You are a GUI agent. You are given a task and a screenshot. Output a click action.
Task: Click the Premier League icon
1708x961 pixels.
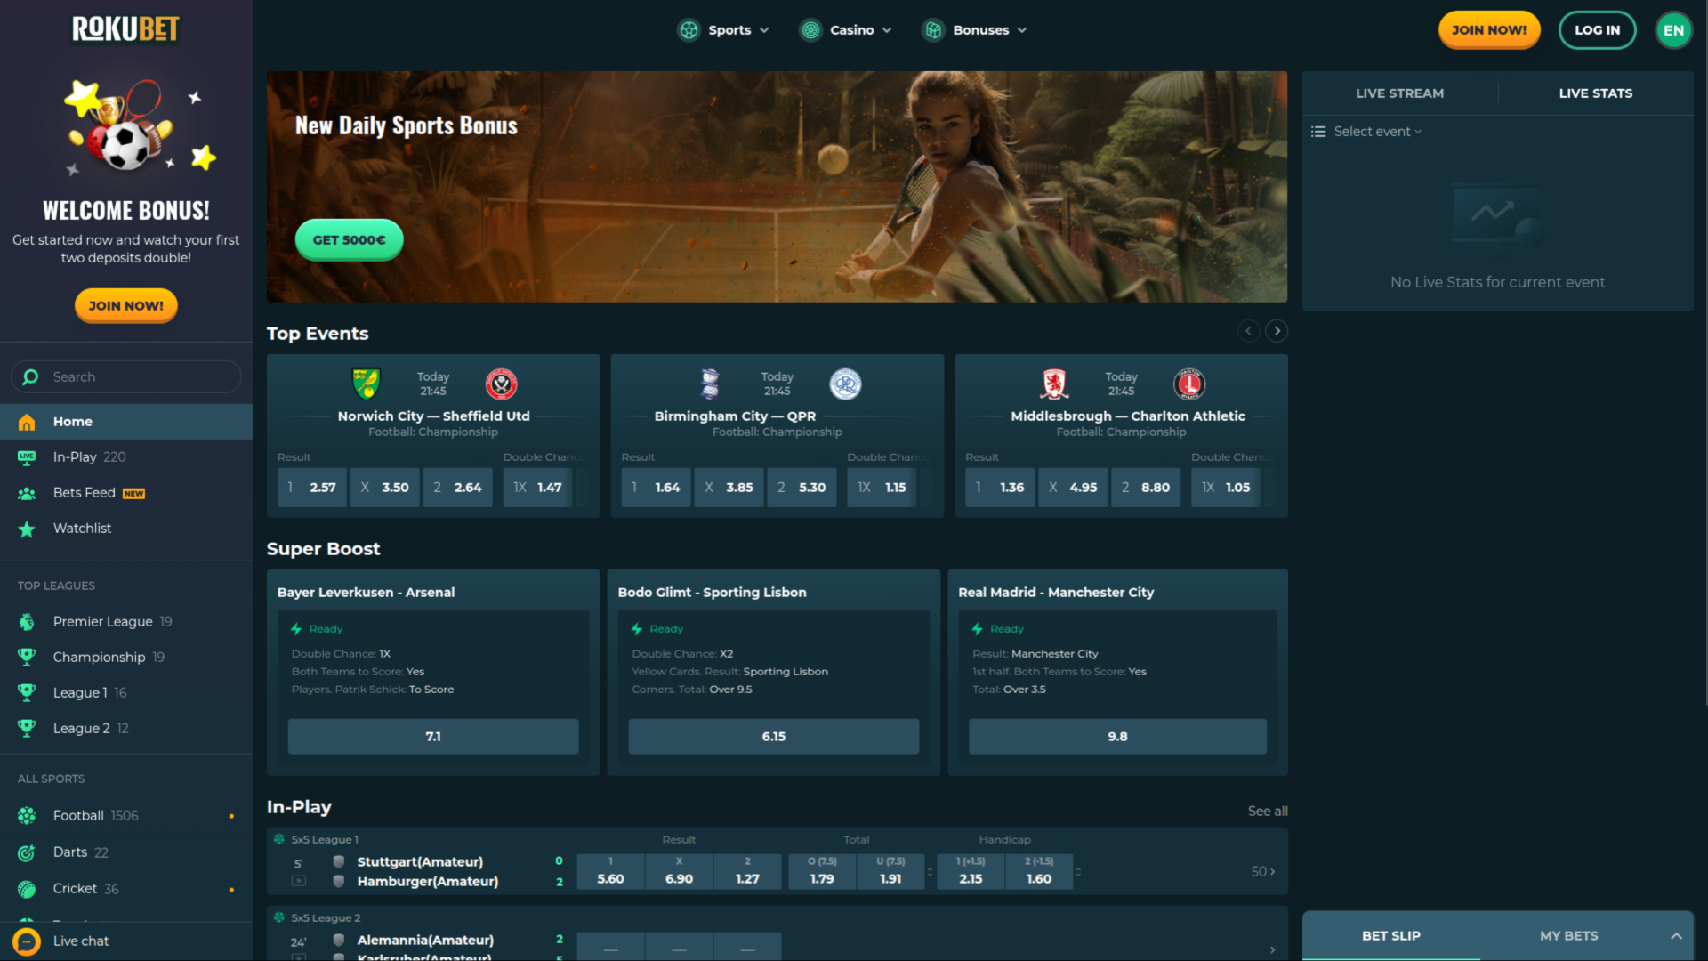pyautogui.click(x=27, y=622)
